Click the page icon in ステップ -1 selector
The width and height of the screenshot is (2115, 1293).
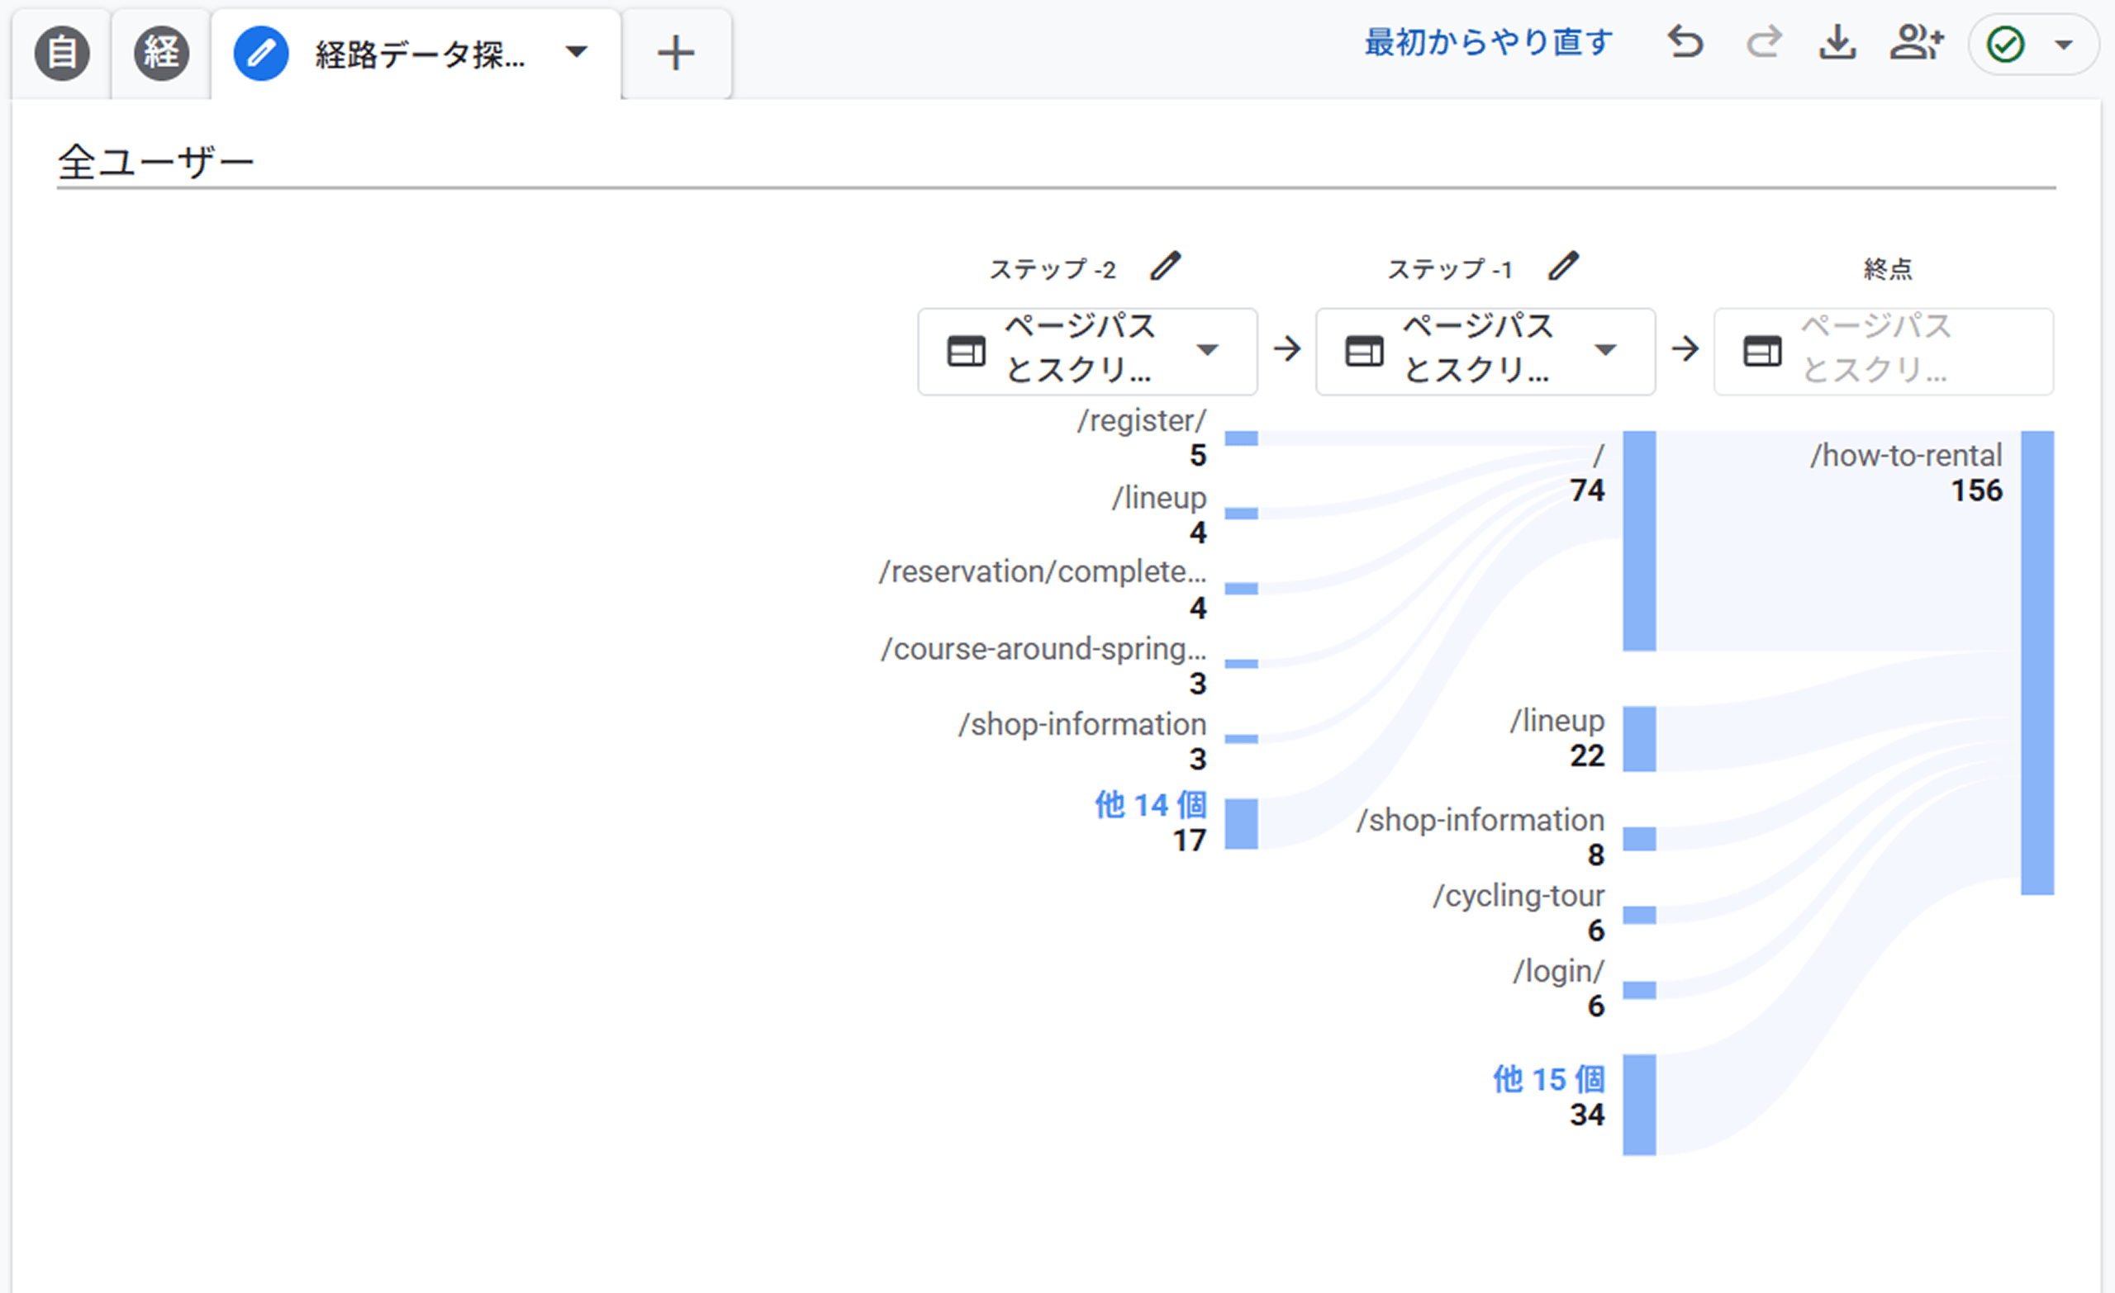point(1364,351)
